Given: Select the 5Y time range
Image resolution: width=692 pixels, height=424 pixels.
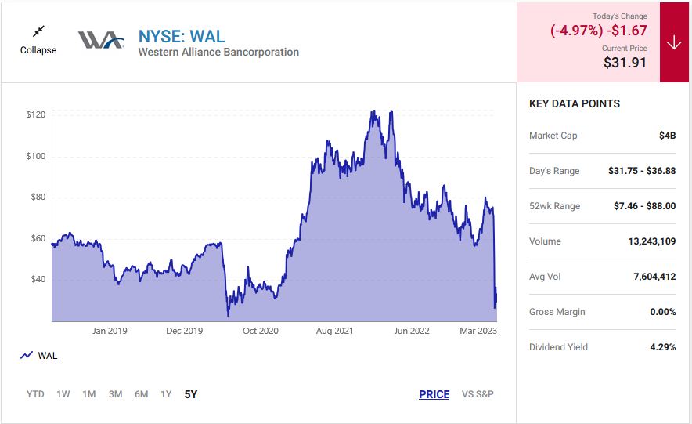Looking at the screenshot, I should (x=190, y=394).
